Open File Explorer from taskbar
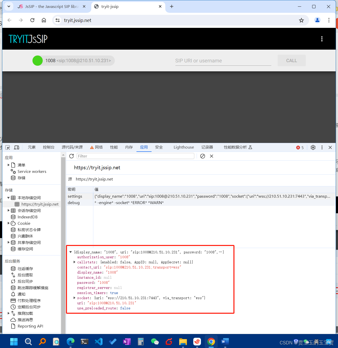 pyautogui.click(x=183, y=342)
